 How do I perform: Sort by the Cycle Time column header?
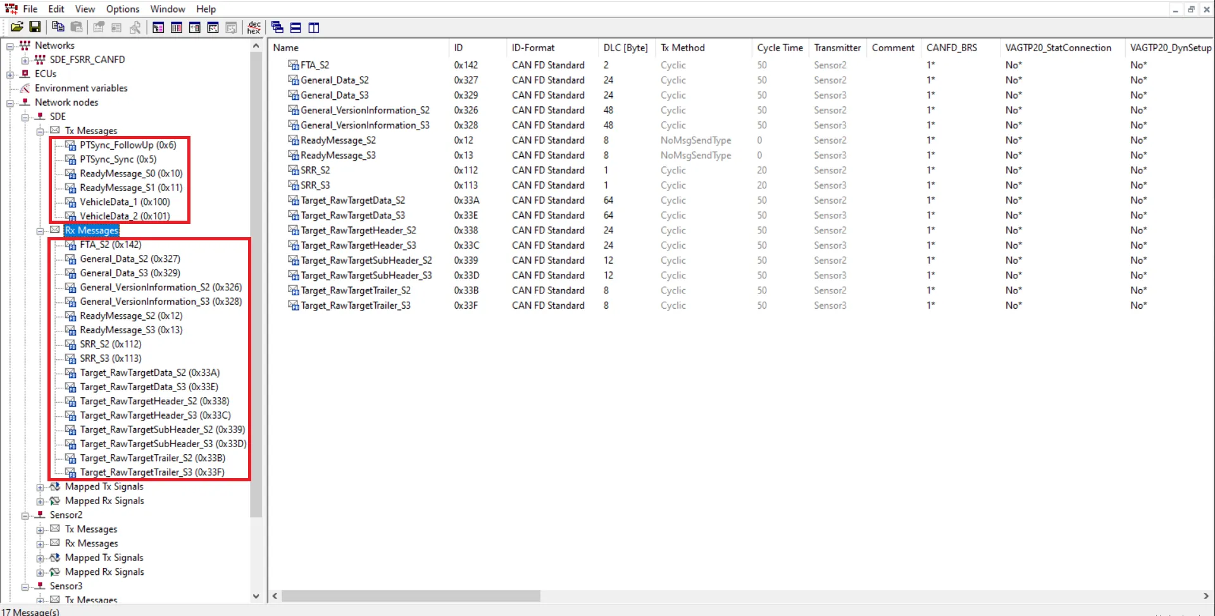pyautogui.click(x=779, y=48)
